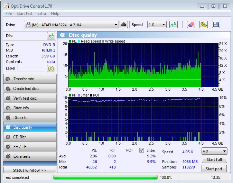Select the Disc quality sidebar item
This screenshot has width=233, height=183.
(x=30, y=127)
